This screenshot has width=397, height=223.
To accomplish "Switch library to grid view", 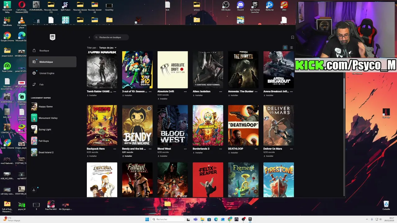I will pyautogui.click(x=285, y=48).
